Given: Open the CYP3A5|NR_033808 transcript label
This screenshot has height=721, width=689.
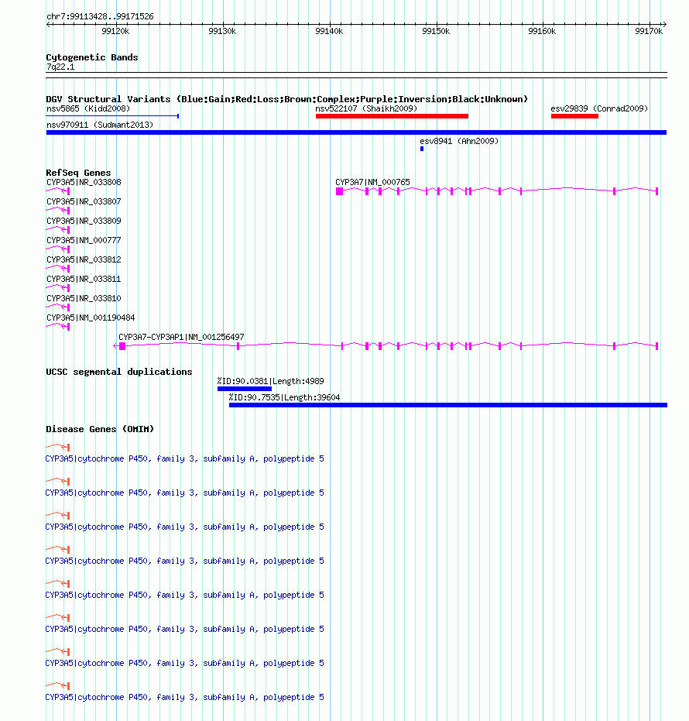Looking at the screenshot, I should 84,183.
